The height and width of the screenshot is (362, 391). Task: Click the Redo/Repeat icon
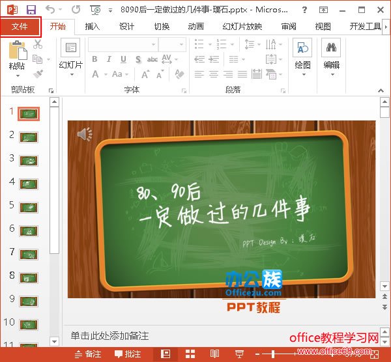tap(76, 10)
